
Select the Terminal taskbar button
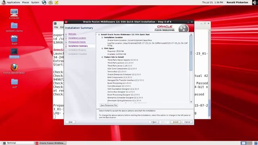tap(18, 143)
